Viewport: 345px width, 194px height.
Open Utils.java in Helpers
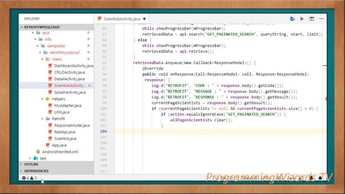point(62,112)
